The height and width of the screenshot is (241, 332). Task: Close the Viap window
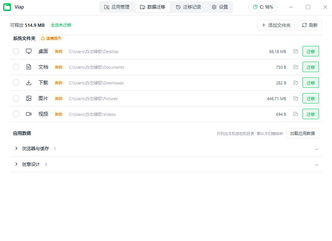coord(325,7)
